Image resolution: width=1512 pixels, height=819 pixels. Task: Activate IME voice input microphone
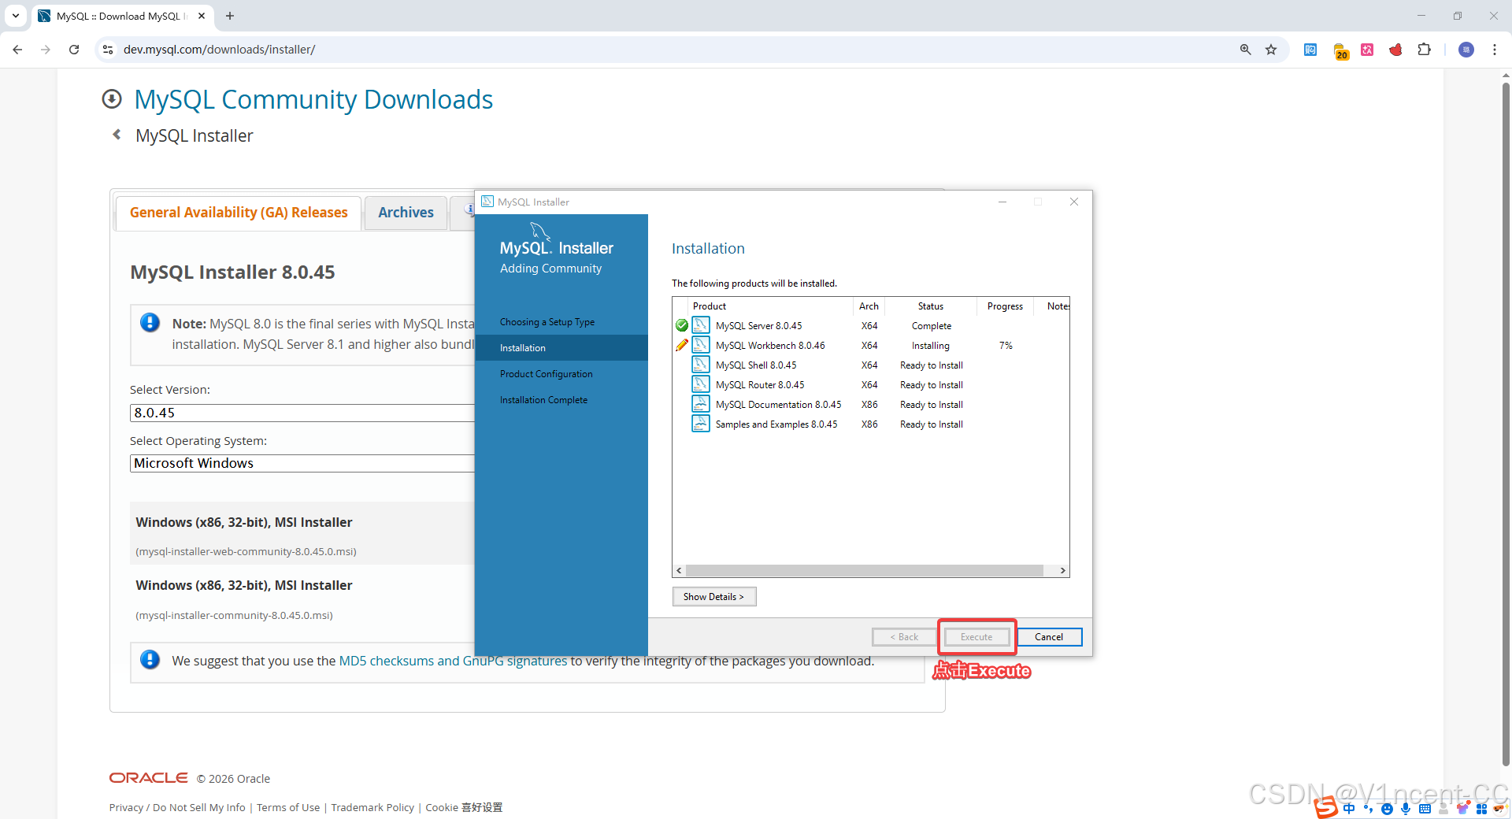coord(1406,809)
